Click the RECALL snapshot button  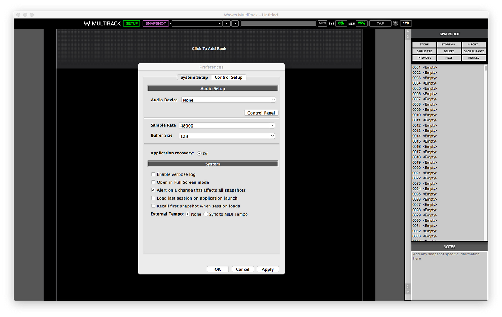coord(474,58)
